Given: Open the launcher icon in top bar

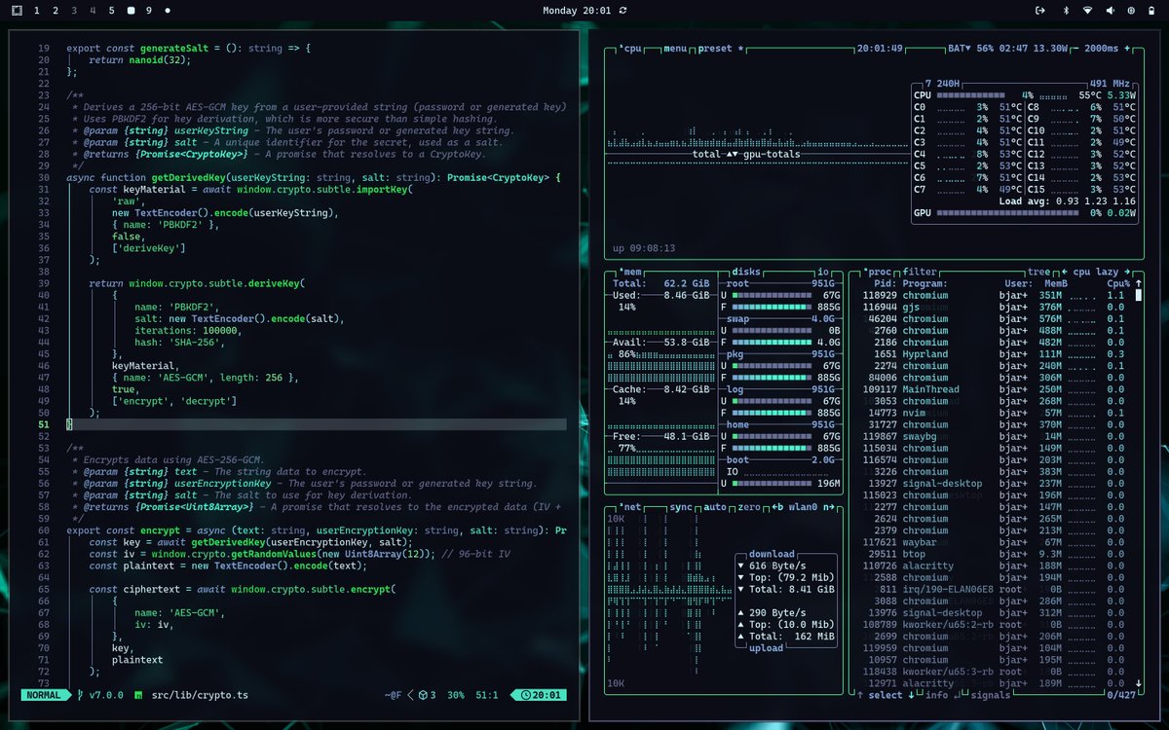Looking at the screenshot, I should coord(18,10).
